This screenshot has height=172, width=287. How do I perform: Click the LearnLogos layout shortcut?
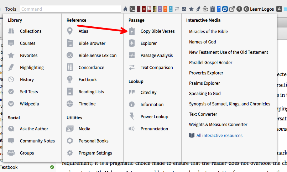[262, 9]
